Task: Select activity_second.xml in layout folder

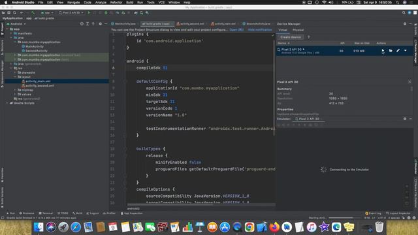Action: pos(40,86)
